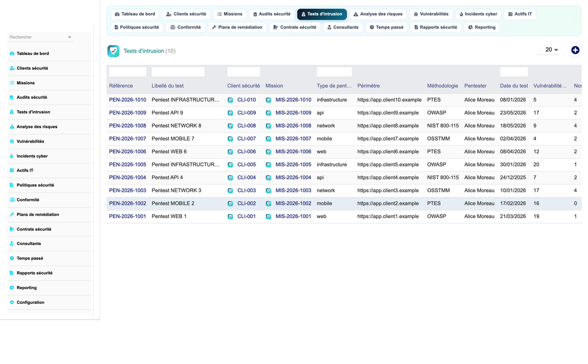Click the Contrats sécurité icon in sidebar
The height and width of the screenshot is (364, 588).
click(x=12, y=229)
